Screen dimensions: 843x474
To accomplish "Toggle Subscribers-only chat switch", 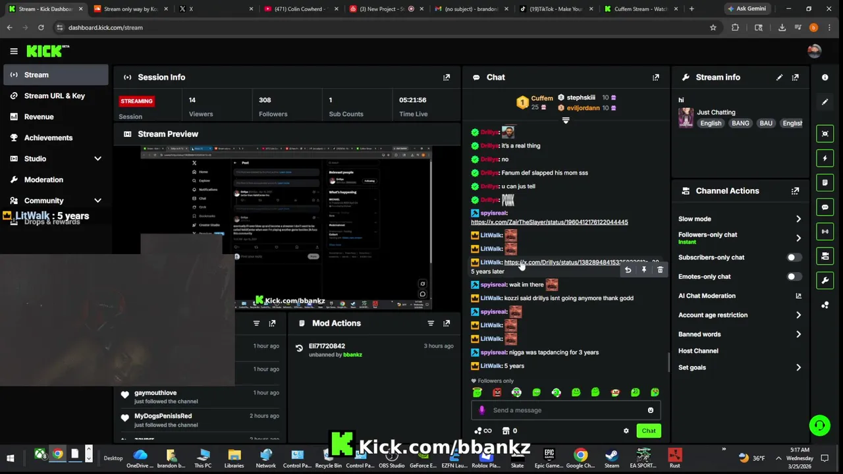I will [794, 257].
